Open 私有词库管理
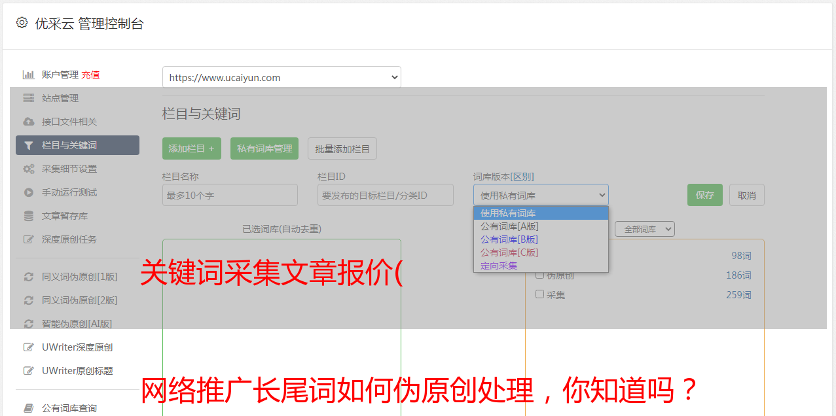 pos(264,148)
